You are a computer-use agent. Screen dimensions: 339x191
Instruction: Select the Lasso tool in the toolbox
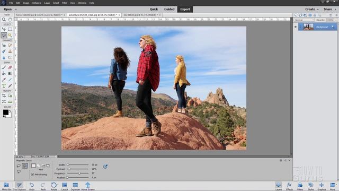4,35
